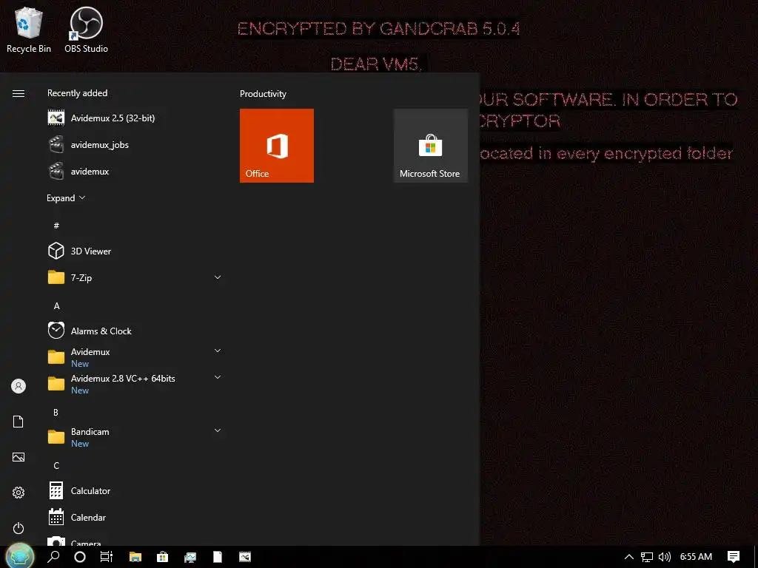The height and width of the screenshot is (568, 758).
Task: Jump to the # letter index header
Action: (56, 226)
